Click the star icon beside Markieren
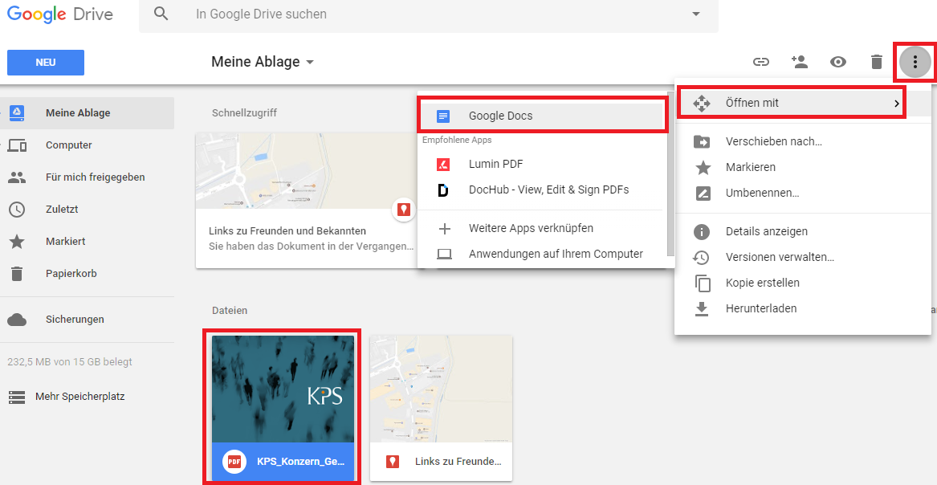 pyautogui.click(x=703, y=167)
